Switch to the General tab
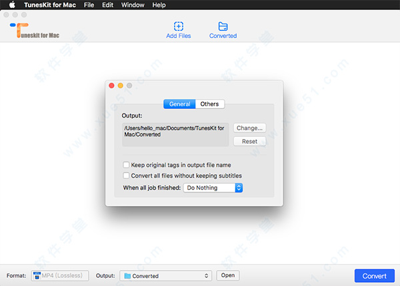This screenshot has height=286, width=400. [x=179, y=104]
